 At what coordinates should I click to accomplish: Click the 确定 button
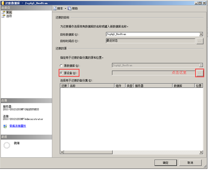click(165, 163)
